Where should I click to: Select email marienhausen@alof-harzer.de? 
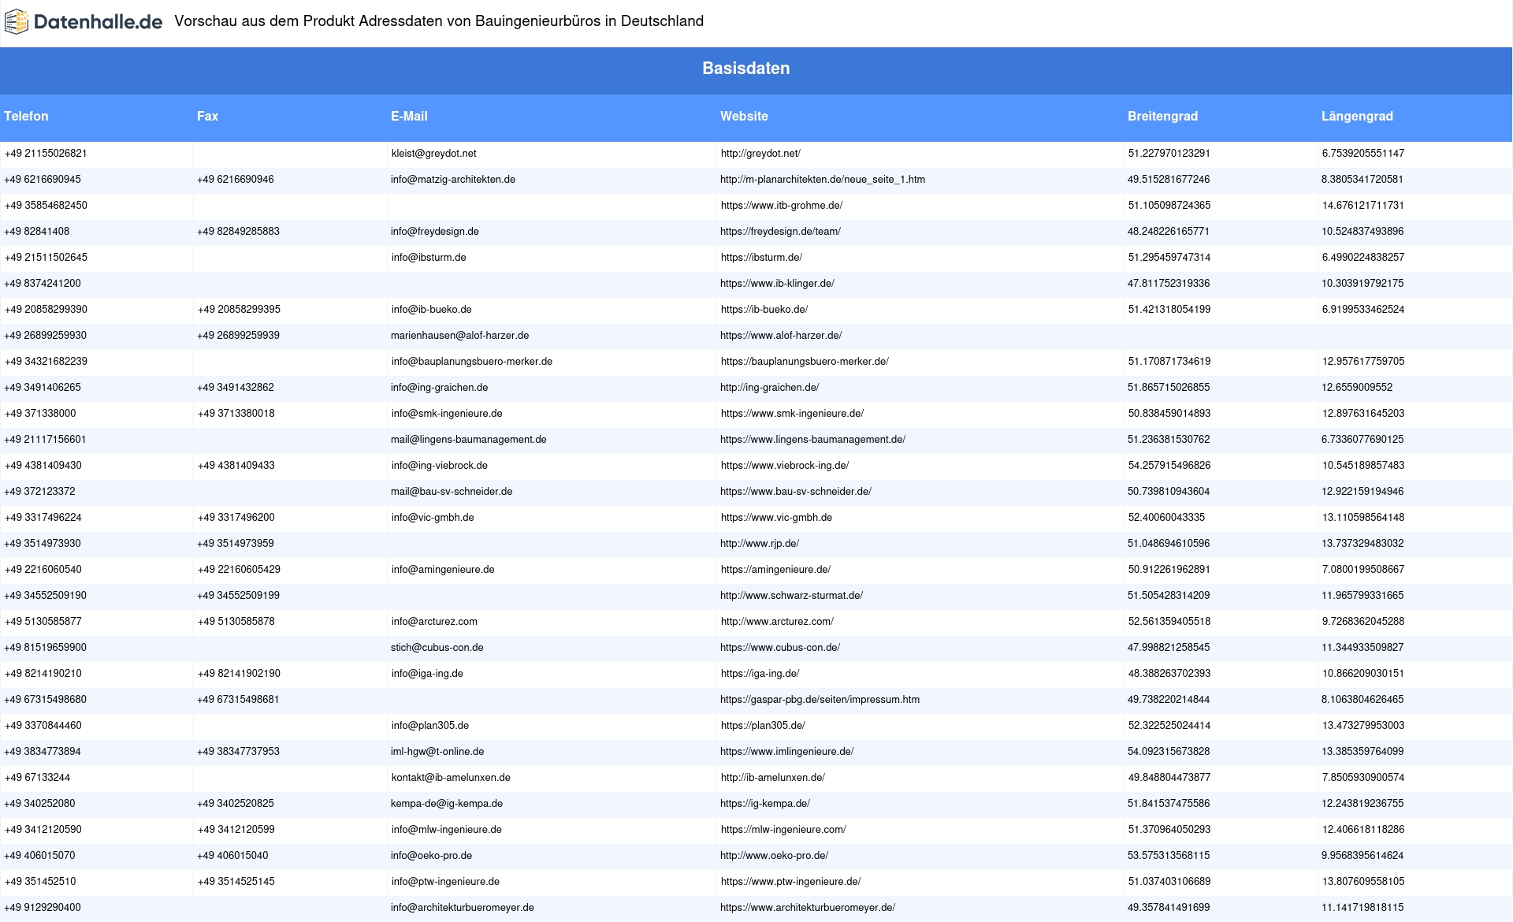tap(459, 336)
